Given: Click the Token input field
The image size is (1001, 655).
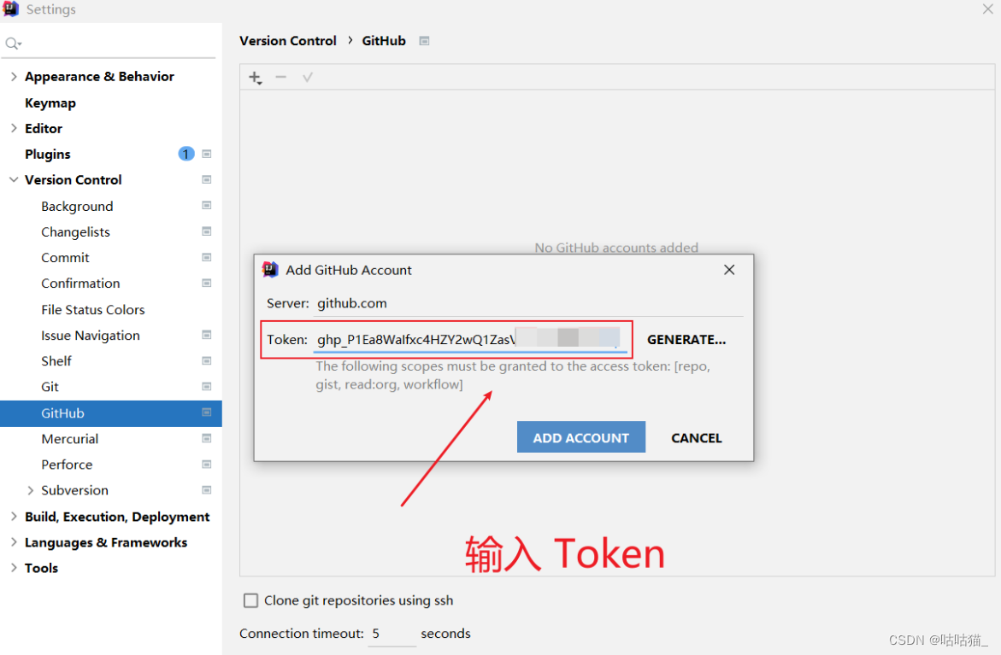Looking at the screenshot, I should click(x=469, y=339).
